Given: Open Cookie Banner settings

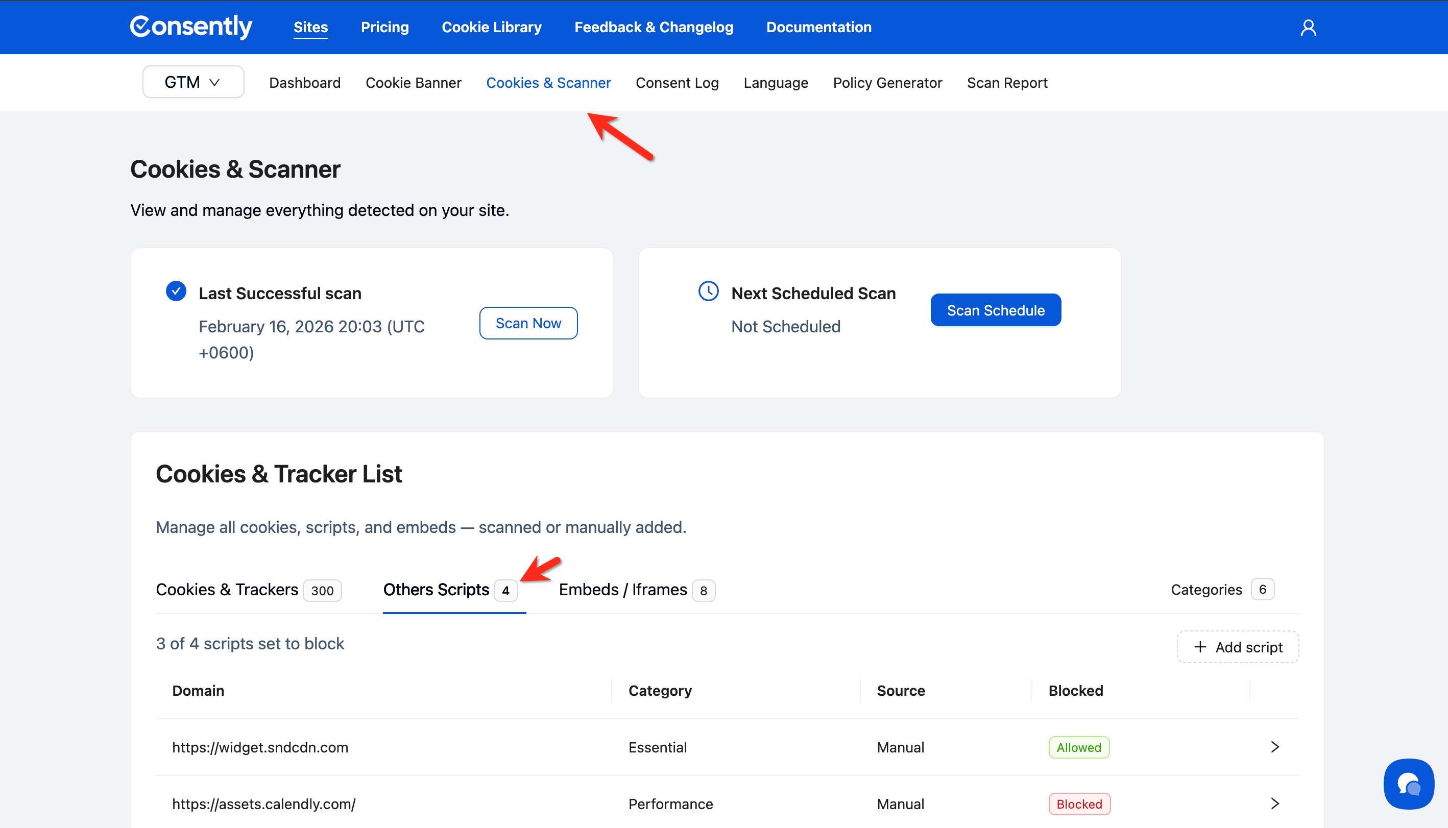Looking at the screenshot, I should (x=413, y=83).
